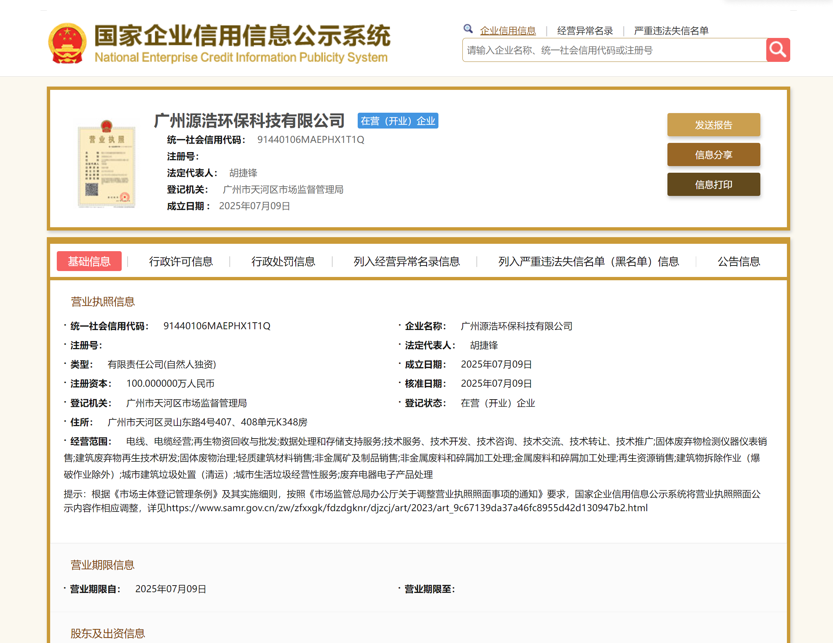This screenshot has height=643, width=833.
Task: Click the 在营（开业）企业 status badge
Action: (x=398, y=121)
